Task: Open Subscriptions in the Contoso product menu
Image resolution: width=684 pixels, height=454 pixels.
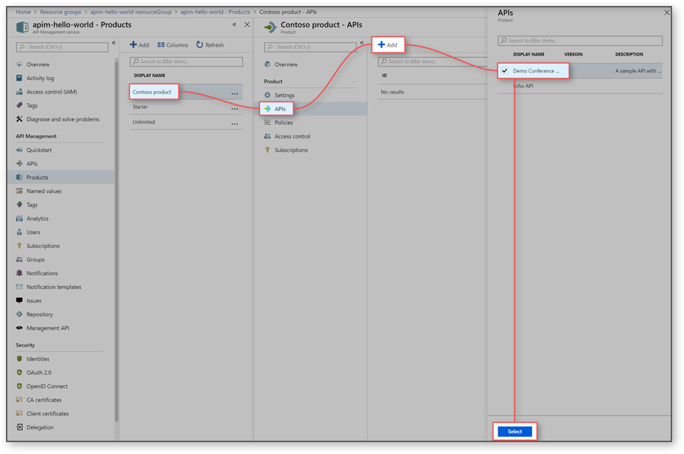Action: pyautogui.click(x=291, y=150)
